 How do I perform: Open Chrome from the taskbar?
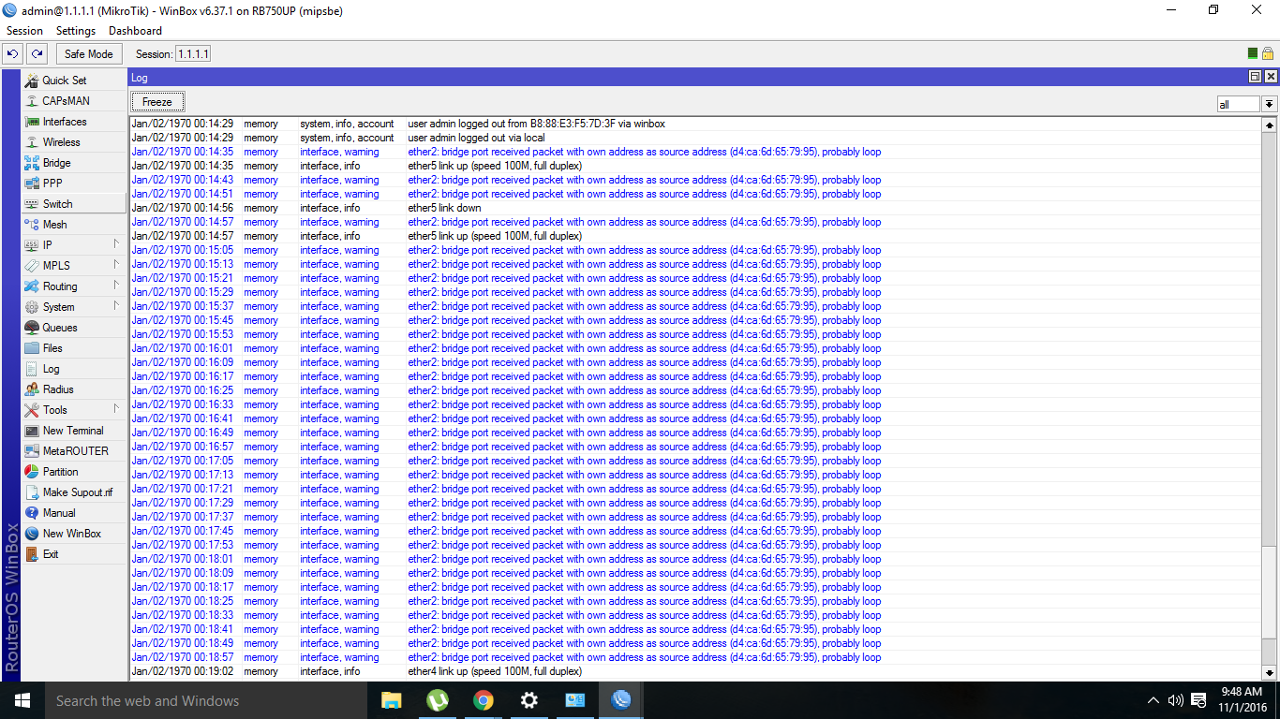tap(483, 700)
